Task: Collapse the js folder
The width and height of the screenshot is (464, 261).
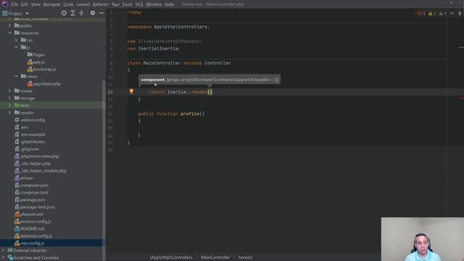Action: tap(16, 47)
